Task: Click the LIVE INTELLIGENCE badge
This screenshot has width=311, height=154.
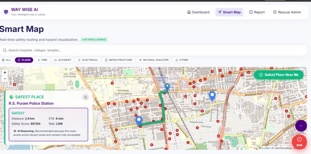Action: pos(94,40)
